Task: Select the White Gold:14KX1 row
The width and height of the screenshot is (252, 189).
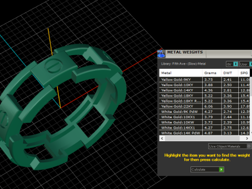Action: pos(204,128)
